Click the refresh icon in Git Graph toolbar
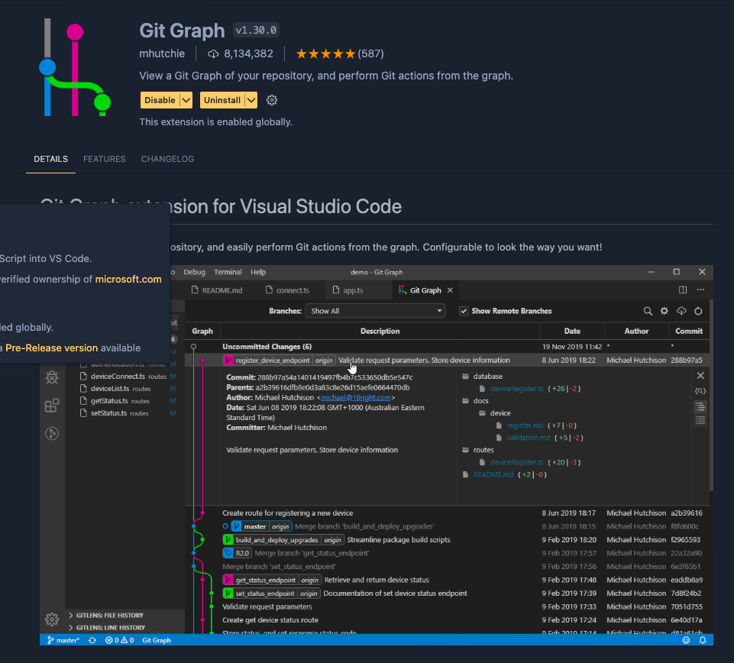Image resolution: width=734 pixels, height=663 pixels. pos(698,311)
